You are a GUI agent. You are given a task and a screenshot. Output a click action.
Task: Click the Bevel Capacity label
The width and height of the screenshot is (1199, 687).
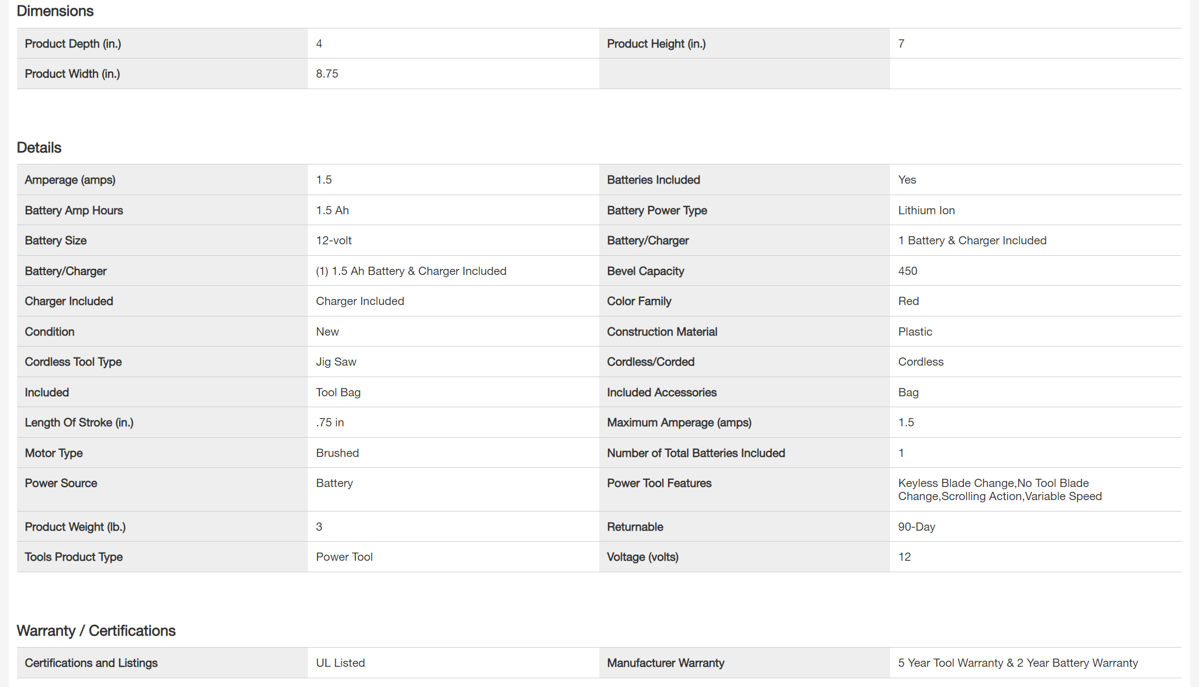coord(645,271)
